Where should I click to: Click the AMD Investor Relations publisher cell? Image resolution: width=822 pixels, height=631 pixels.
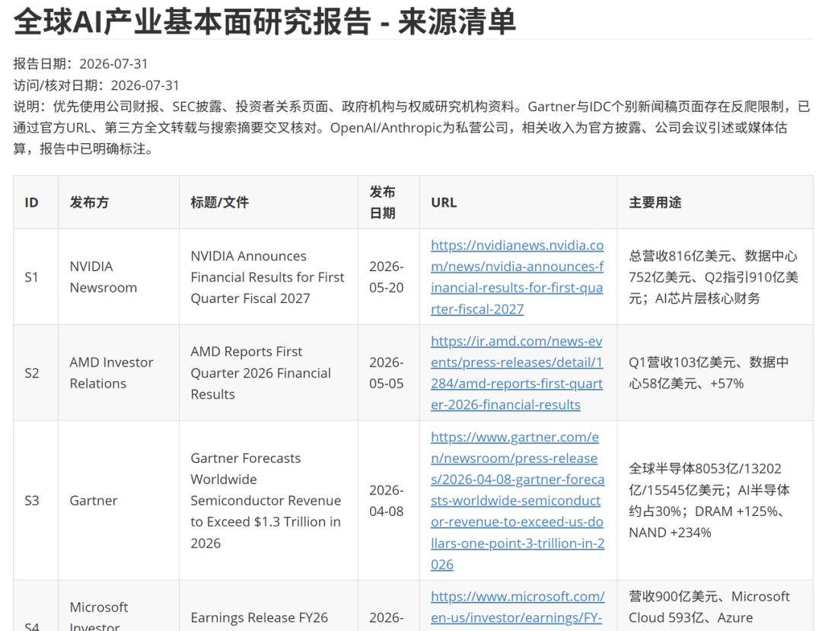click(x=119, y=373)
